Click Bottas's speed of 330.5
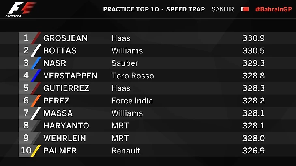Image resolution: width=296 pixels, height=166 pixels. tap(253, 50)
